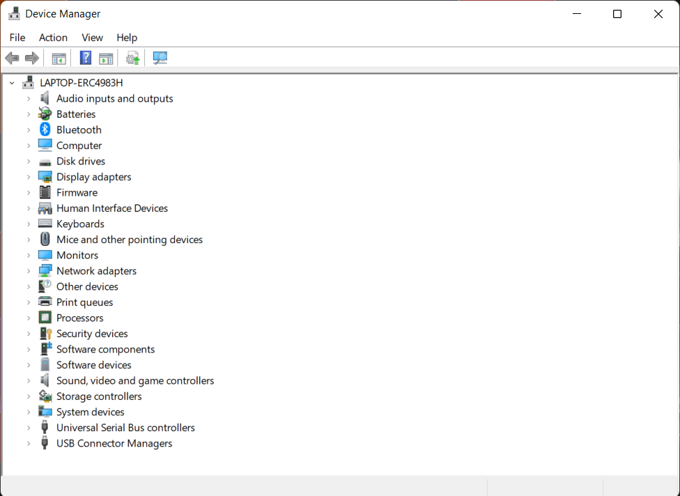Click the Software components icon
Viewport: 680px width, 496px height.
[45, 349]
